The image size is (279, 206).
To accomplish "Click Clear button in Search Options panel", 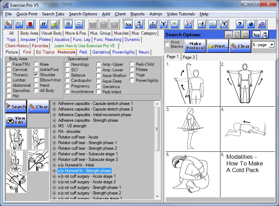I will pos(240,46).
